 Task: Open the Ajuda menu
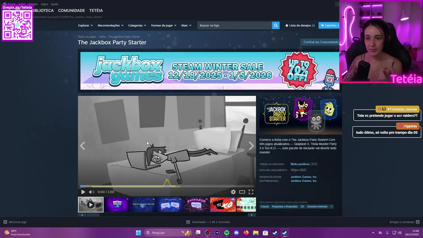tap(55, 4)
